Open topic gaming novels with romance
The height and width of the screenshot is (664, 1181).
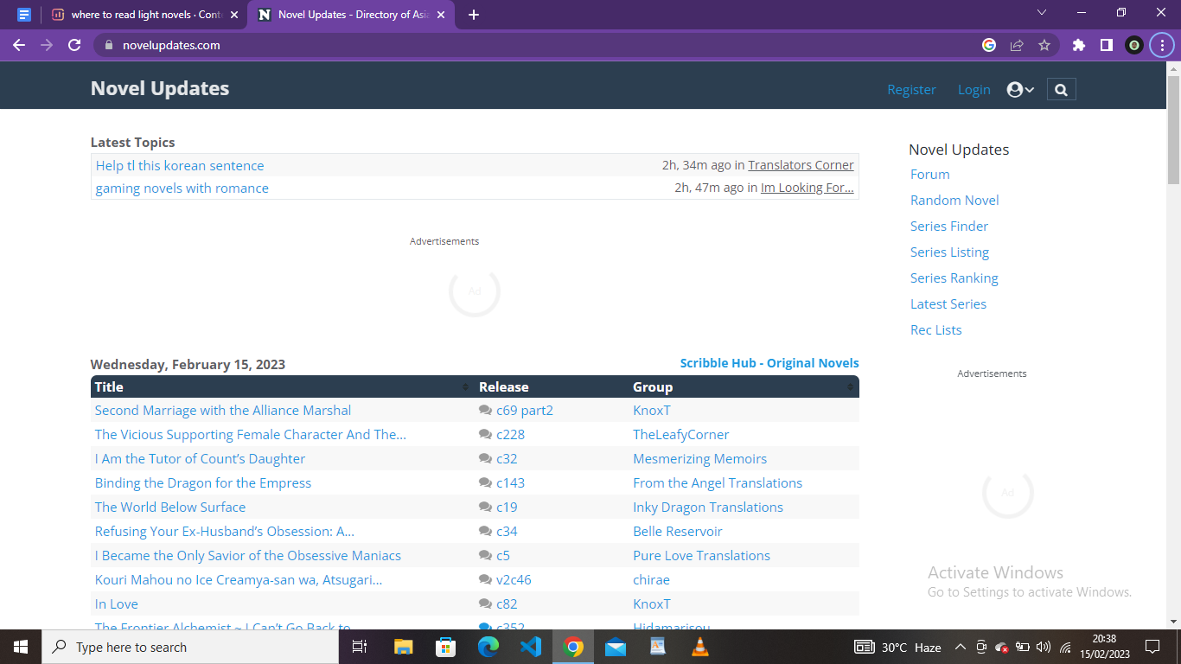[182, 188]
